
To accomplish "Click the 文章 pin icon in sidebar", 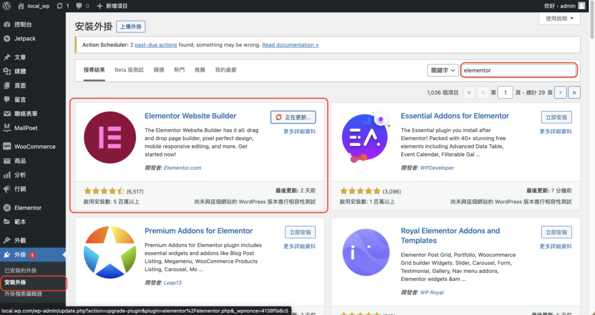I will coord(7,58).
